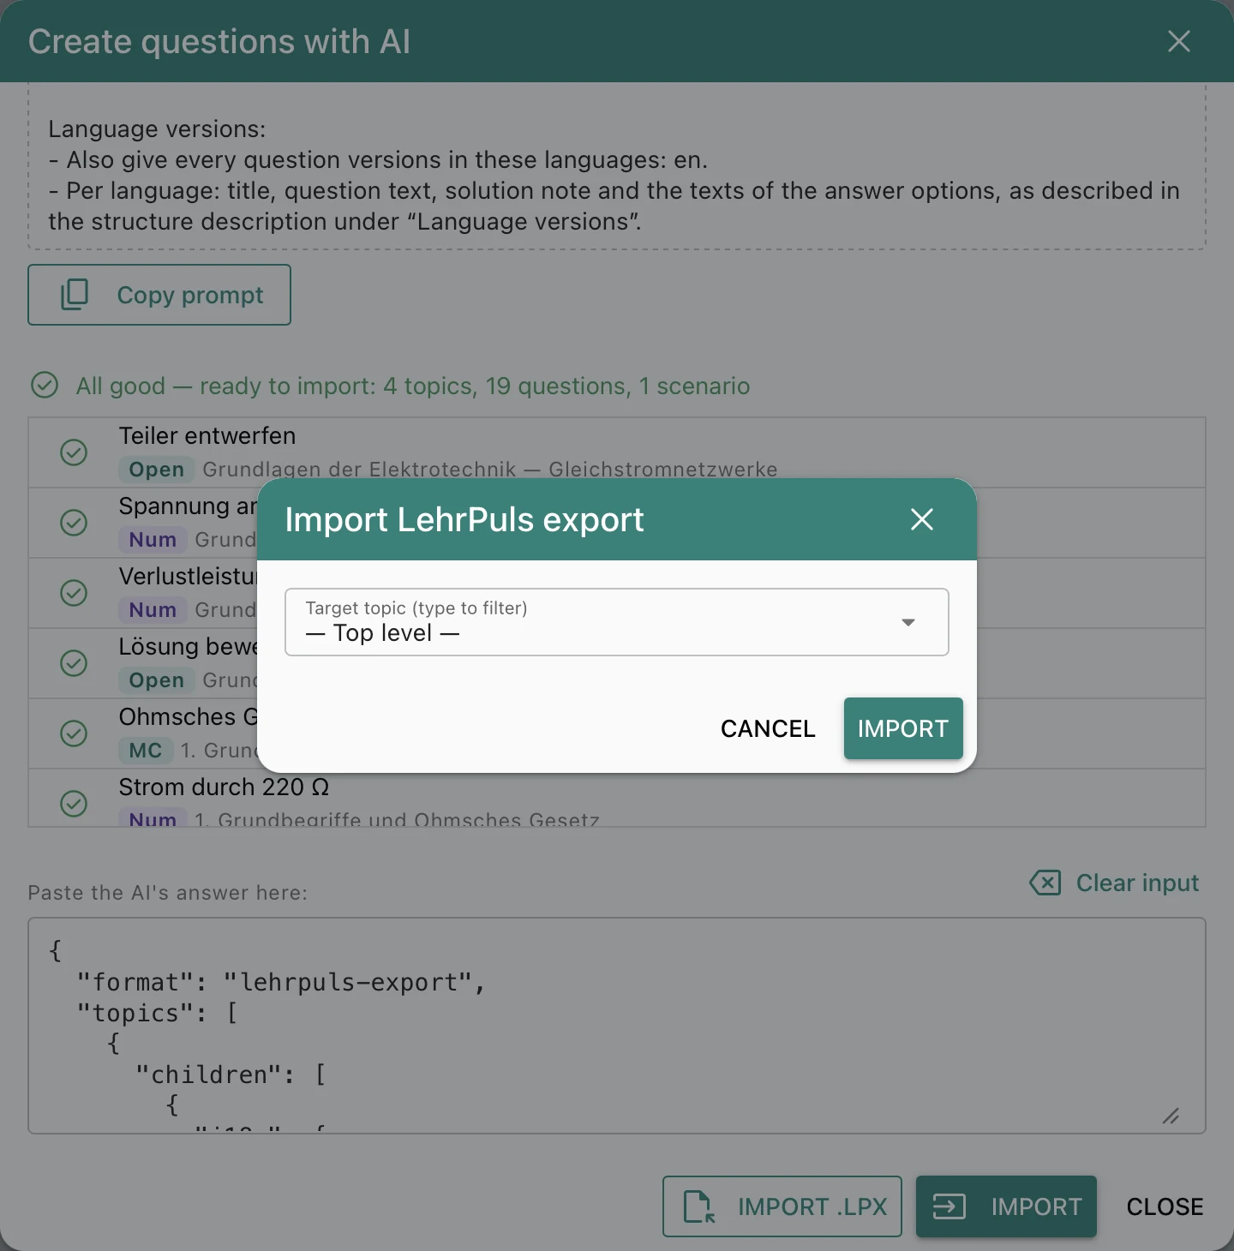Cancel the LehrPuls export import
This screenshot has height=1251, width=1234.
(x=768, y=728)
